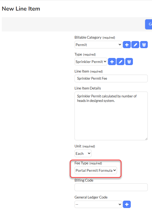Open the General Ledger Code dropdown
This screenshot has width=152, height=212.
(x=98, y=204)
